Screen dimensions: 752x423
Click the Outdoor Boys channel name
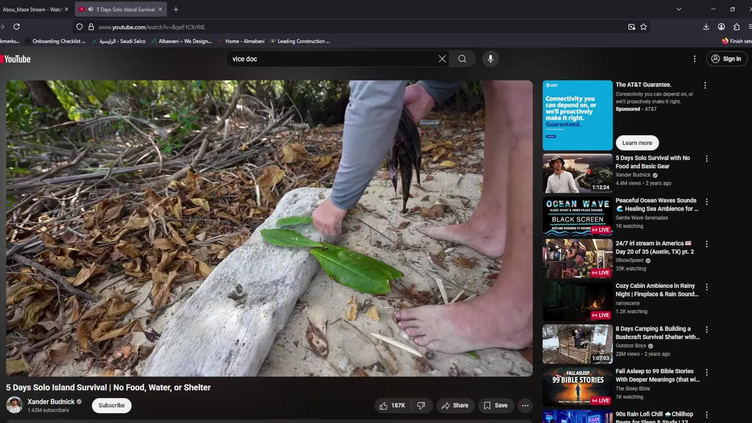pyautogui.click(x=630, y=346)
